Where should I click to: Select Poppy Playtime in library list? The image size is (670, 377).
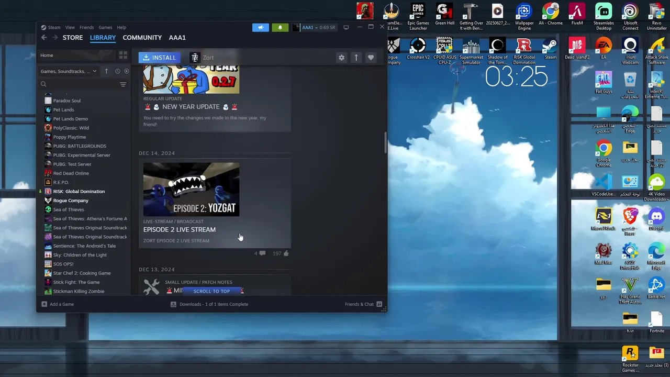tap(69, 137)
